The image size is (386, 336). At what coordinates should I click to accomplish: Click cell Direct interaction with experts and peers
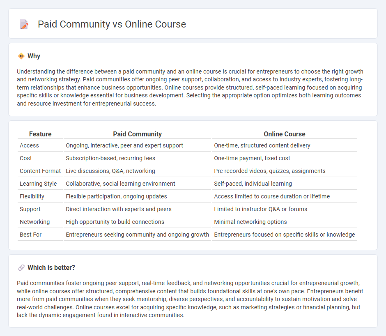(x=138, y=209)
